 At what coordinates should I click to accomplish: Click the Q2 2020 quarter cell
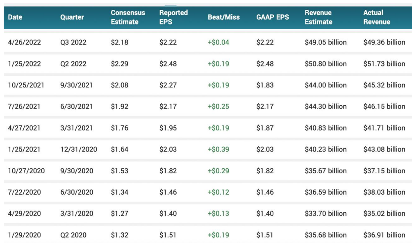point(73,235)
